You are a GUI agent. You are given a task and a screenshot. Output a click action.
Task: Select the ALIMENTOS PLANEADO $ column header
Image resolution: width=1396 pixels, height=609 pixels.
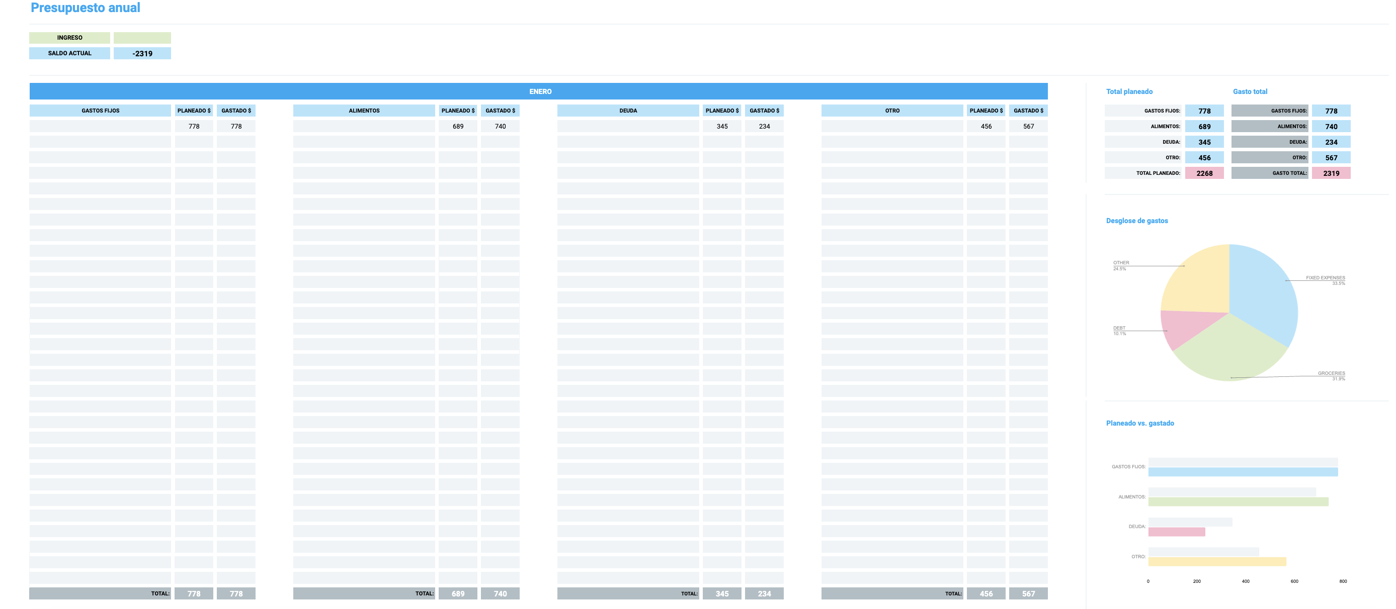(x=458, y=111)
